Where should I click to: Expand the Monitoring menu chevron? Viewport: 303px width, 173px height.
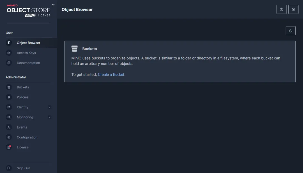pyautogui.click(x=49, y=117)
